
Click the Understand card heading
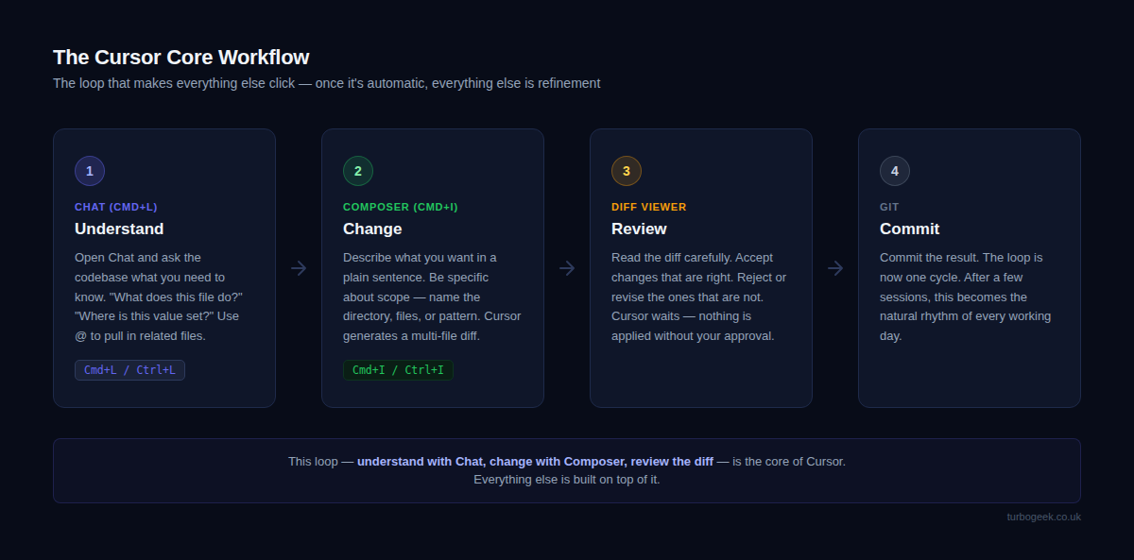coord(119,229)
